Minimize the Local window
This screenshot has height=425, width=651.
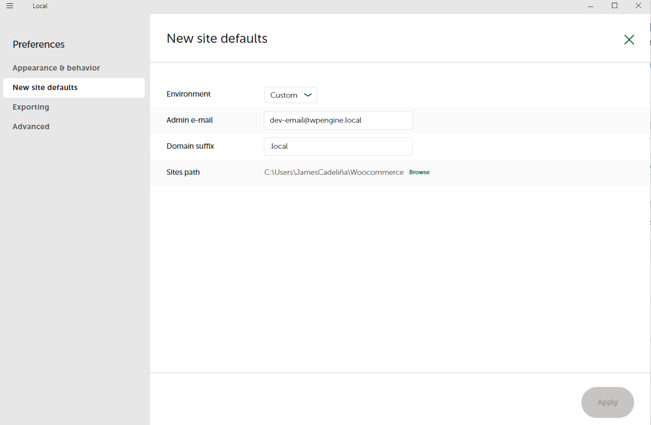click(591, 6)
